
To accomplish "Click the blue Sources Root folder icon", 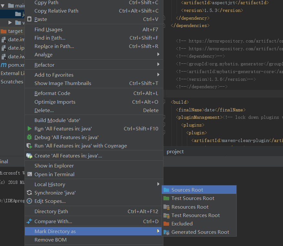I will click(166, 190).
